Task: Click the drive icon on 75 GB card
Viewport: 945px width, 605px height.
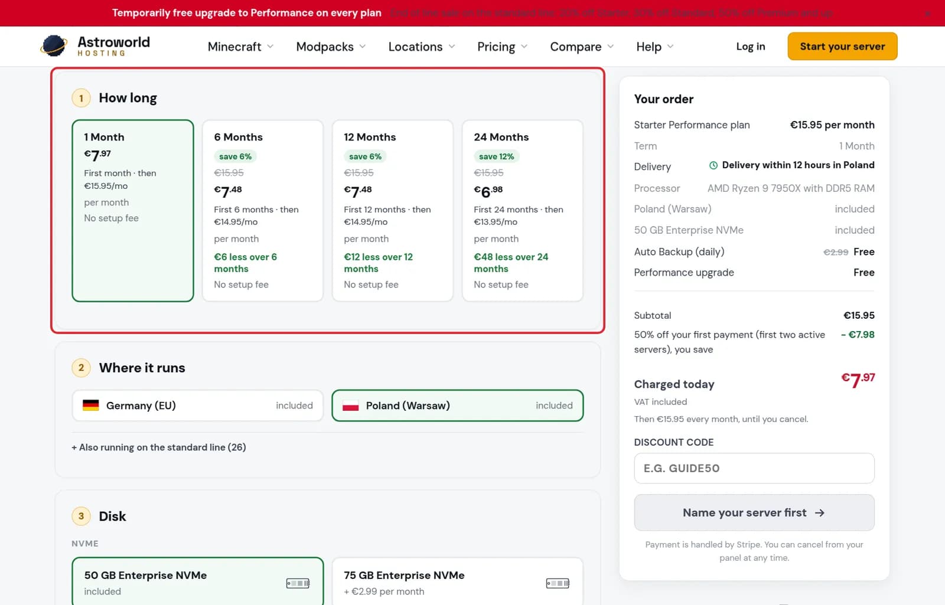Action: (x=558, y=583)
